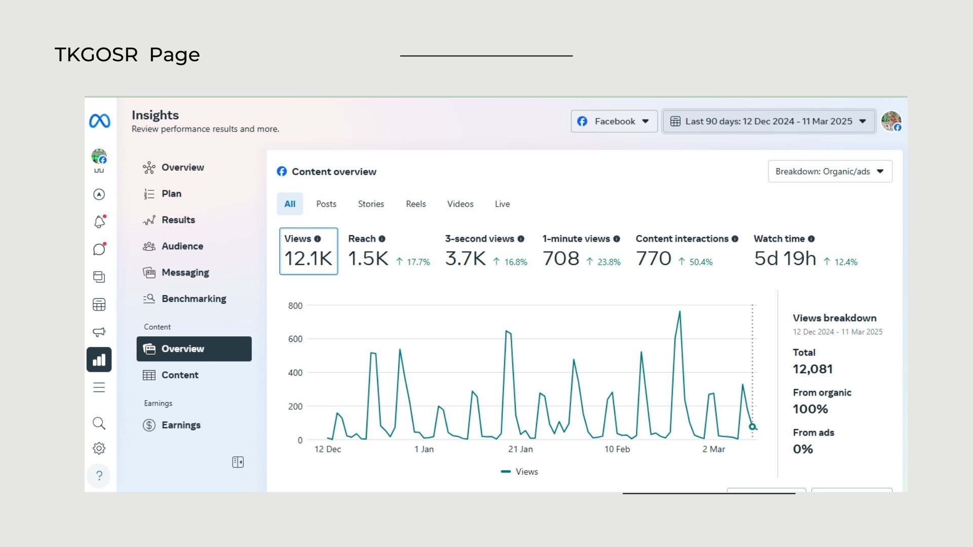Open Search magnifier in sidebar

(x=99, y=423)
